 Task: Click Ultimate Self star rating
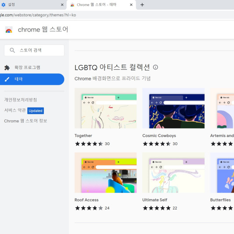coord(157,208)
